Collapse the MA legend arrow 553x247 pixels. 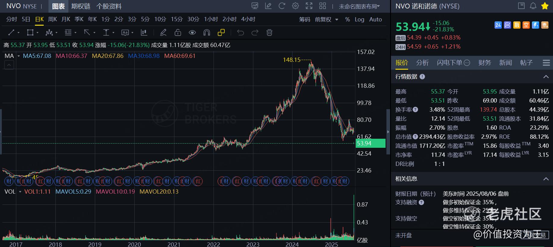pos(9,65)
